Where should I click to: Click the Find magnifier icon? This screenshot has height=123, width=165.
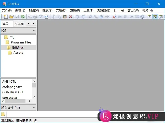click(x=90, y=17)
